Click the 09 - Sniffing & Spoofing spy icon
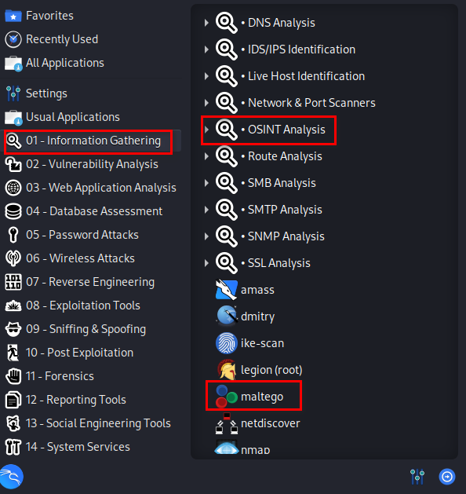The height and width of the screenshot is (494, 466). click(13, 329)
